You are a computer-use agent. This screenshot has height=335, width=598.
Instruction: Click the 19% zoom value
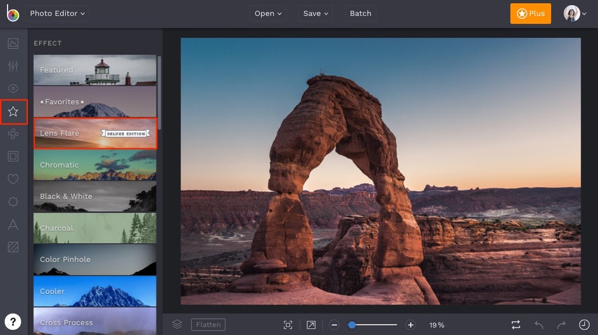coord(436,325)
